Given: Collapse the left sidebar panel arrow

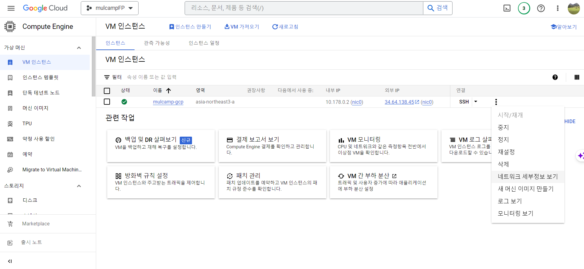Looking at the screenshot, I should point(10,261).
